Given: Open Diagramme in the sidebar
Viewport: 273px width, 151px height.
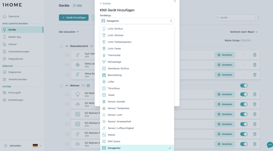Looking at the screenshot, I should (x=22, y=72).
